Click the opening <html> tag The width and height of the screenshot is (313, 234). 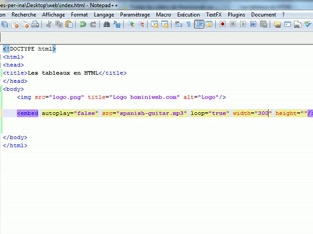[13, 57]
